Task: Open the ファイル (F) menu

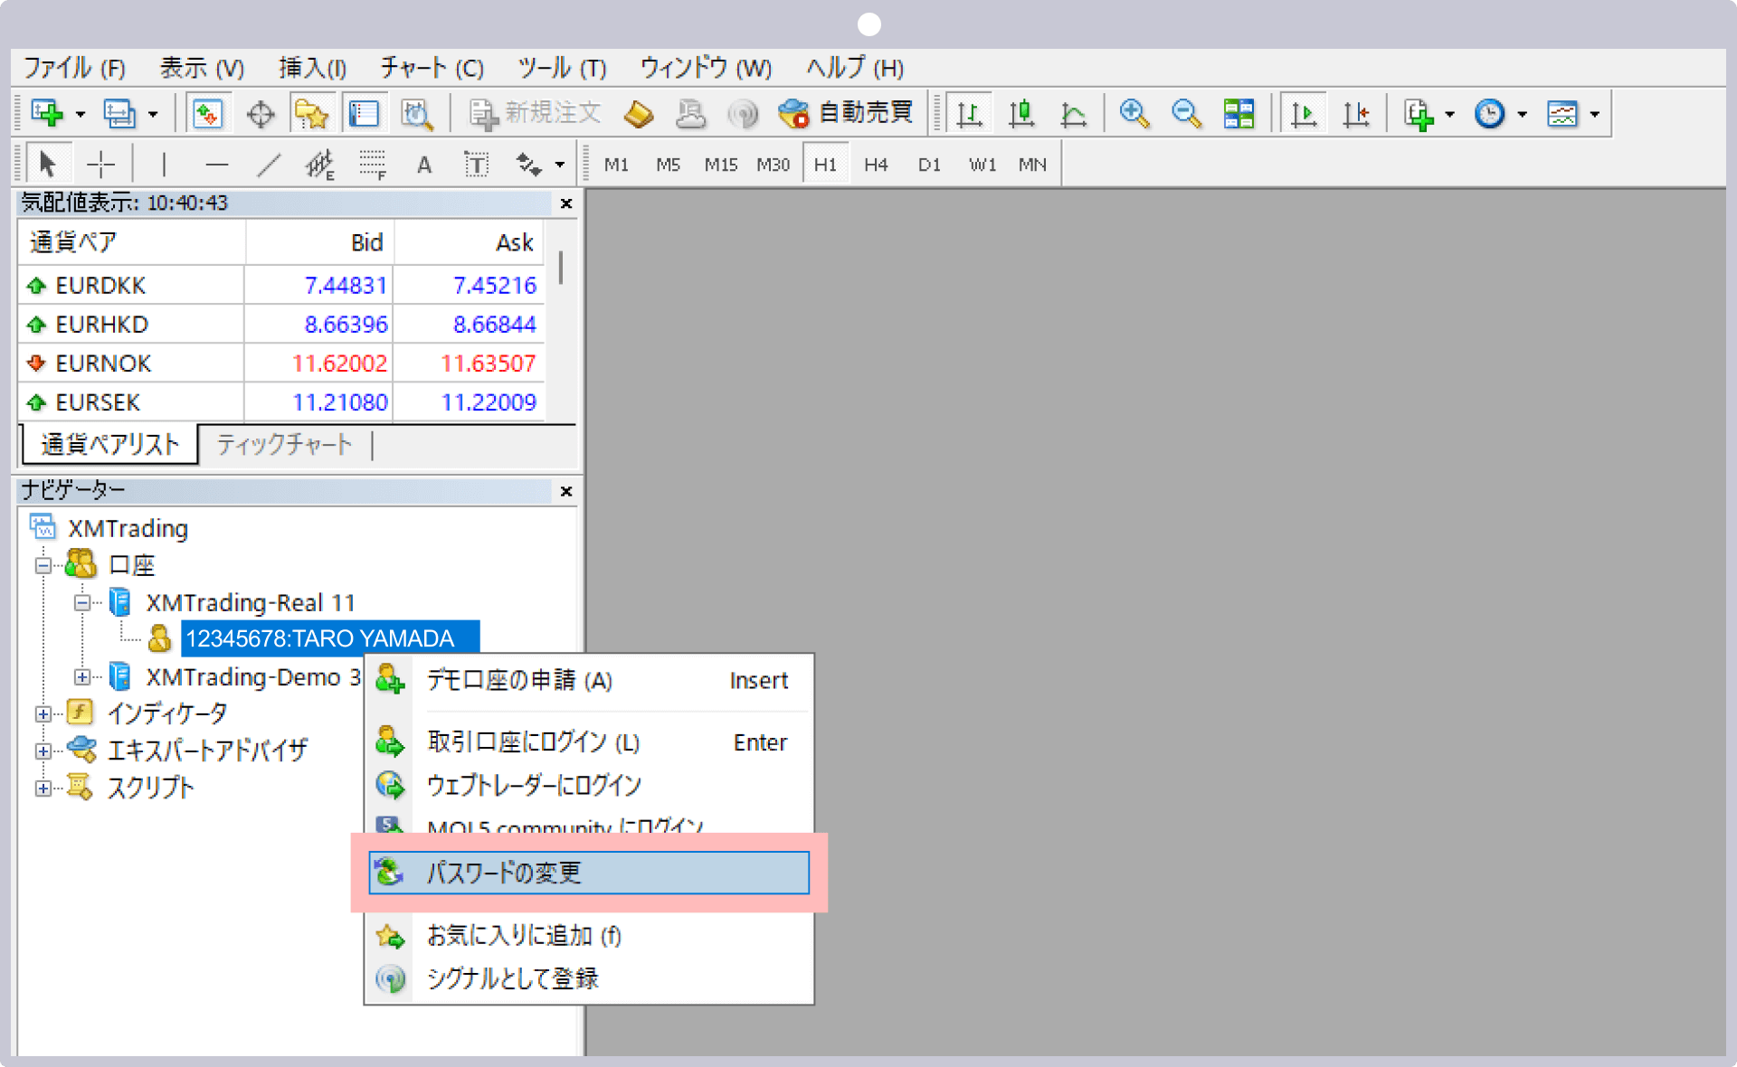Action: coord(74,68)
